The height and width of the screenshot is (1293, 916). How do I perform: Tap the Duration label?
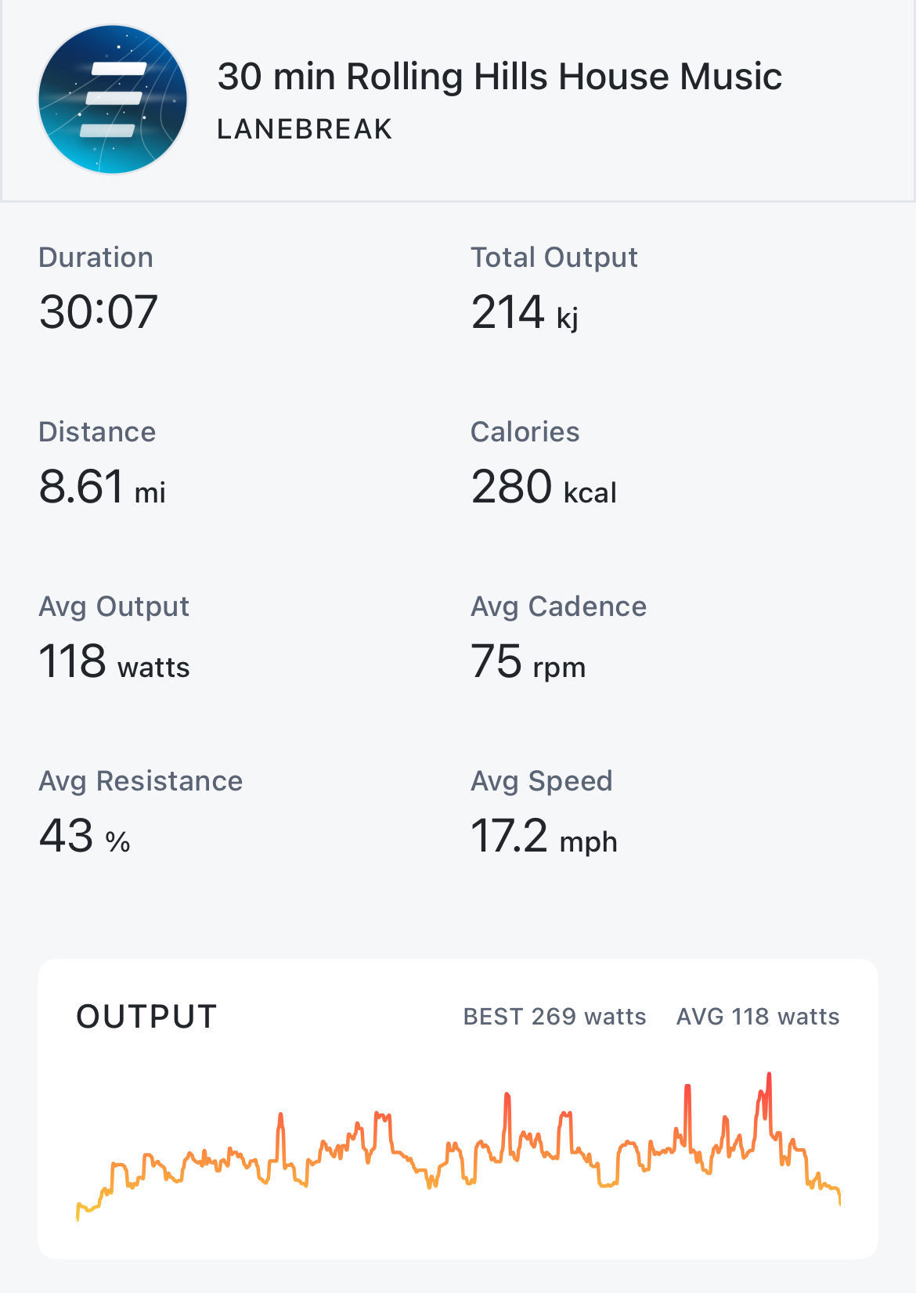pyautogui.click(x=96, y=258)
